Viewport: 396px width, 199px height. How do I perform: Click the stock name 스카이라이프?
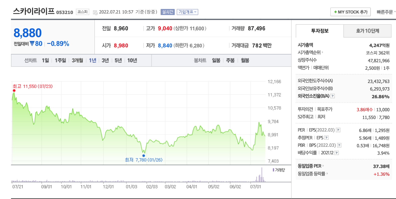[x=34, y=11]
